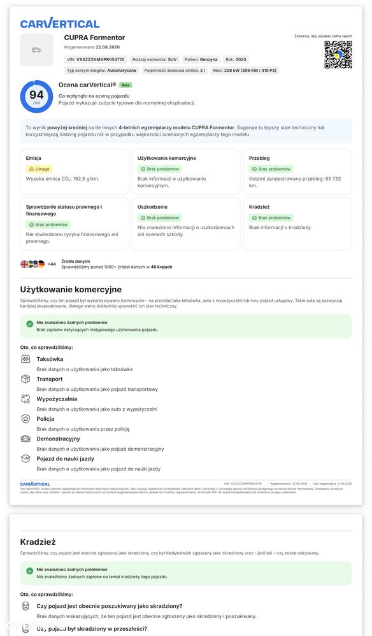The width and height of the screenshot is (372, 636).
Task: Click the small carVertical footer logo
Action: tap(35, 484)
